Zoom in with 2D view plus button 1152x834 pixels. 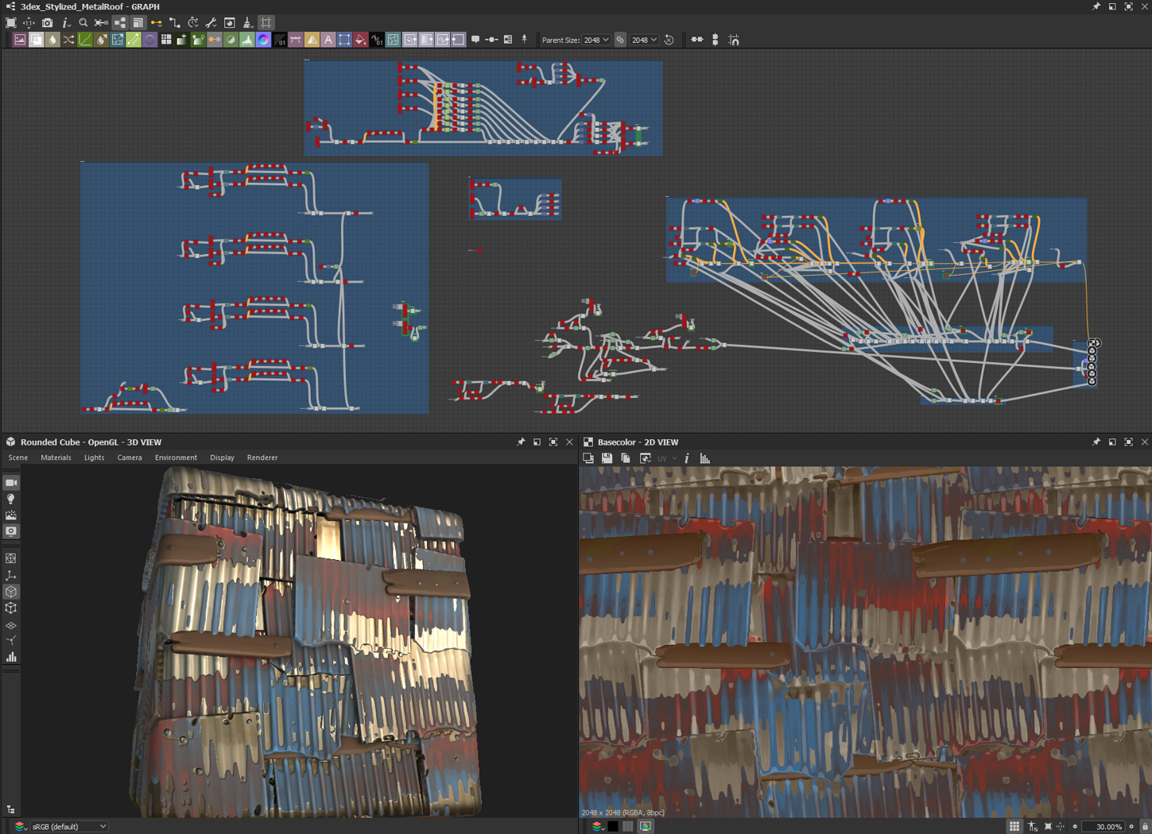tap(1131, 827)
